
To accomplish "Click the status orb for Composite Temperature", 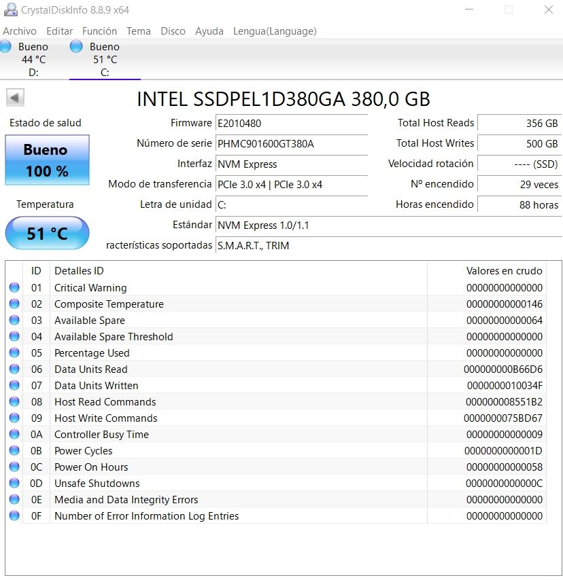I will [14, 304].
